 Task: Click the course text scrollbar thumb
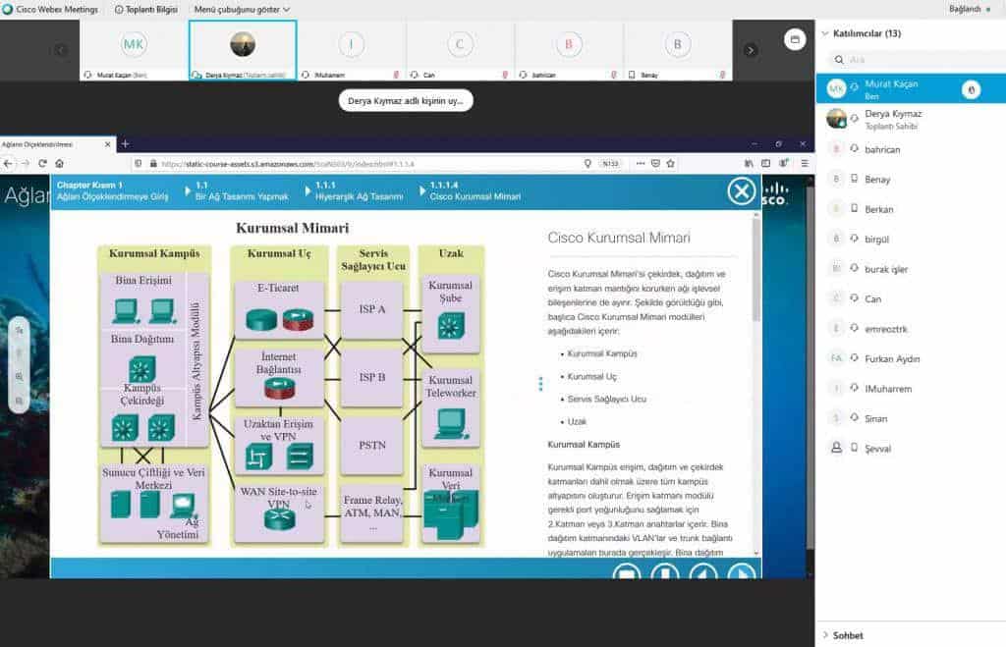[755, 269]
